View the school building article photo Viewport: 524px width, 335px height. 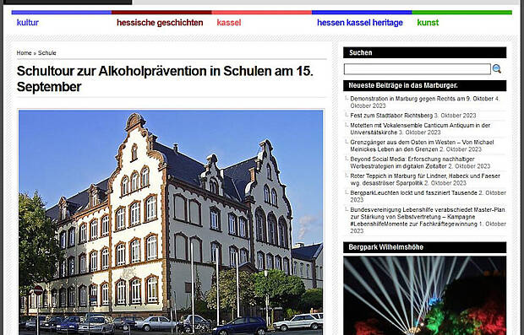[x=171, y=222]
